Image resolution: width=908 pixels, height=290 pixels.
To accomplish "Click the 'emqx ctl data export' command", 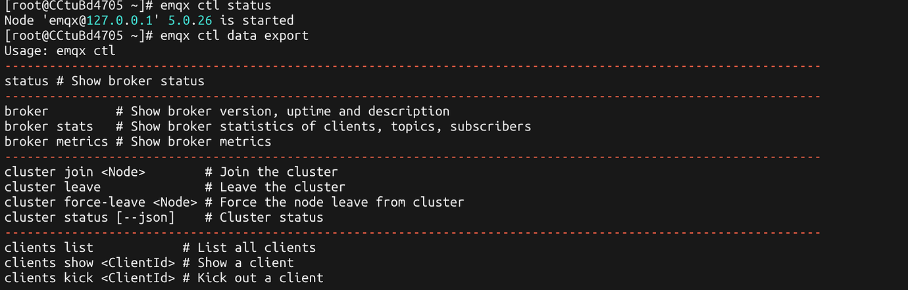I will coord(234,35).
